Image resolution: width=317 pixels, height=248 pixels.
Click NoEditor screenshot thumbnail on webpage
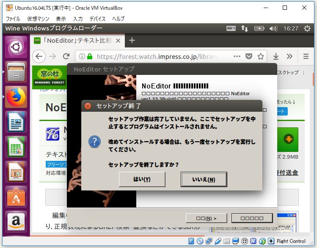coord(254,222)
